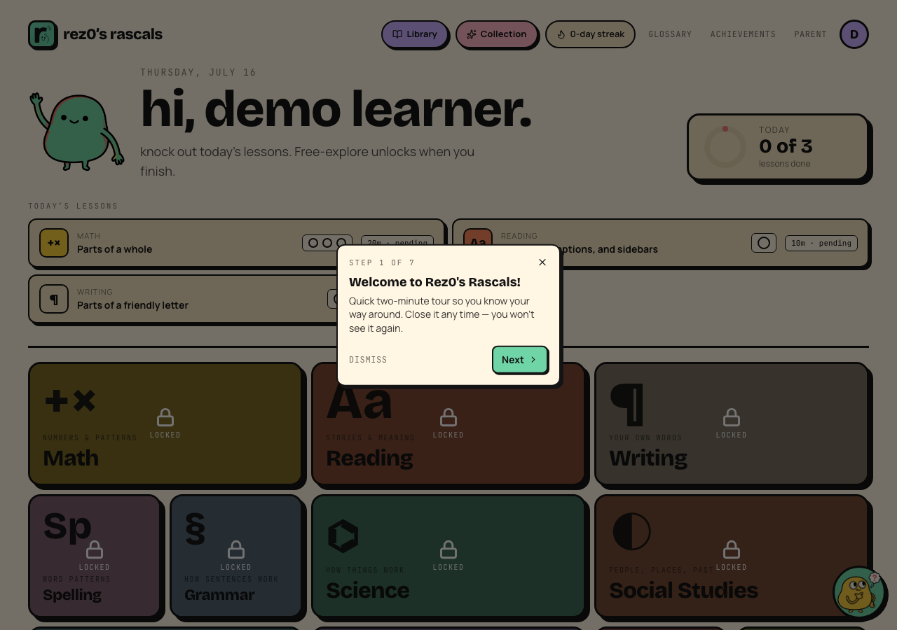
Task: Click the half-circle icon on Social Studies card
Action: tap(631, 531)
